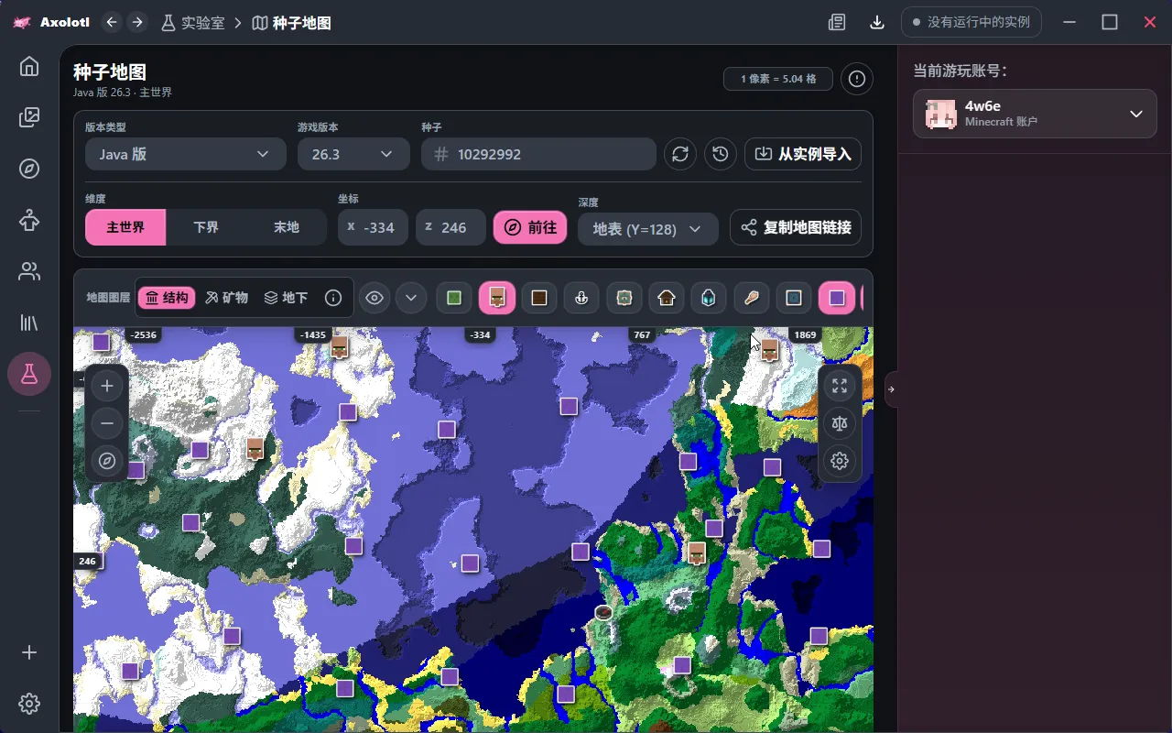Image resolution: width=1172 pixels, height=733 pixels.
Task: Open the library books icon in sidebar
Action: 29,323
